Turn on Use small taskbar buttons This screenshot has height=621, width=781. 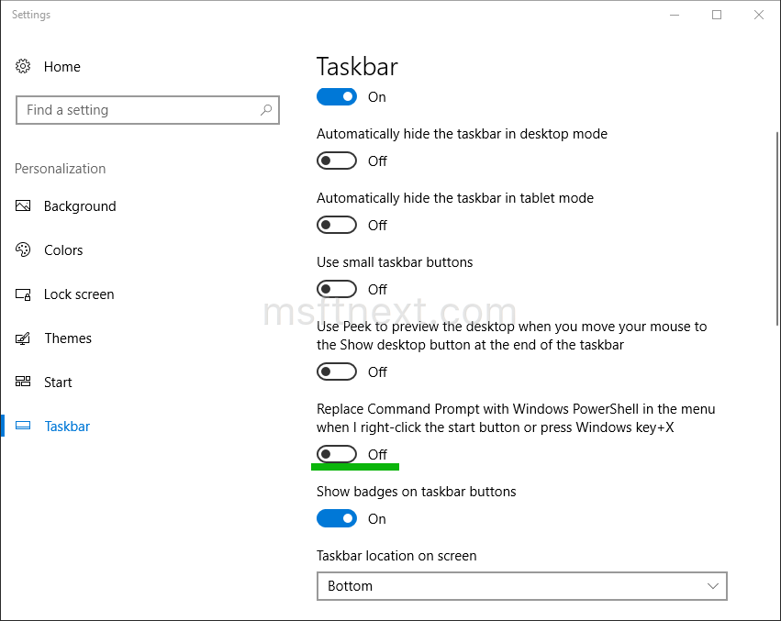coord(337,288)
